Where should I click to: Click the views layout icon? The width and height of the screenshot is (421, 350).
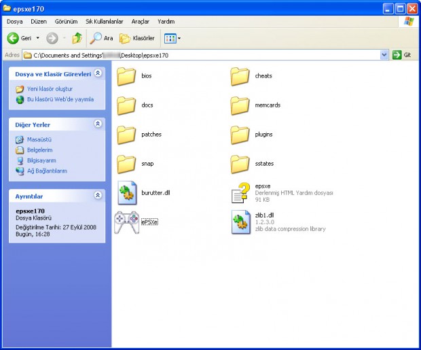pos(170,39)
